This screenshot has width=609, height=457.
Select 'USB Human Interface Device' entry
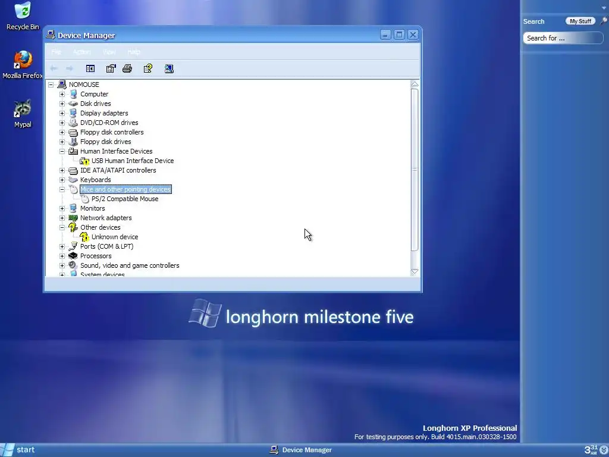pos(133,161)
